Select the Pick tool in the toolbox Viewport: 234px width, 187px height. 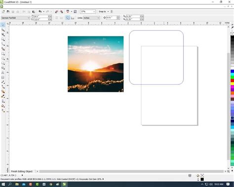3,25
